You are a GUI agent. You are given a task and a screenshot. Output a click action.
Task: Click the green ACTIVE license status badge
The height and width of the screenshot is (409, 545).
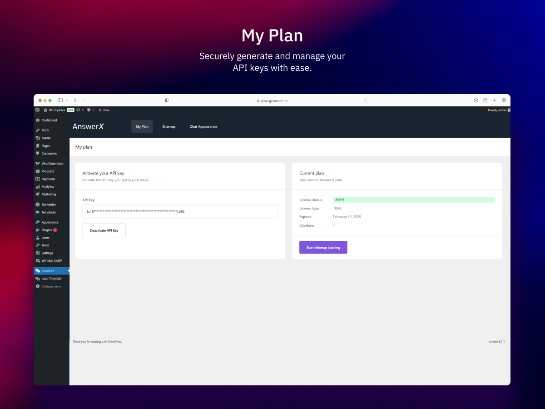[x=414, y=200]
